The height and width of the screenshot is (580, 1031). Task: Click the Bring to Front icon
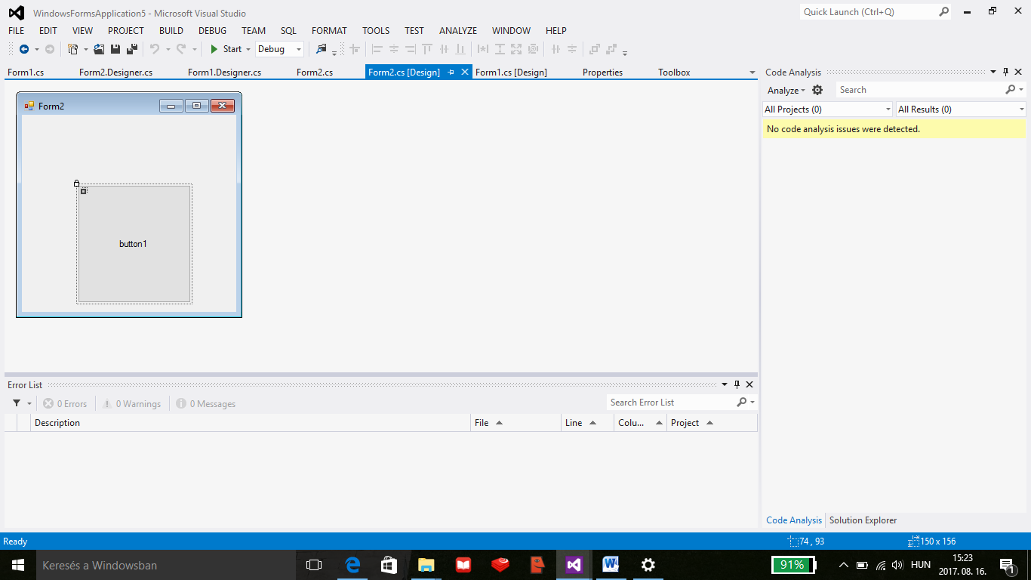point(595,49)
